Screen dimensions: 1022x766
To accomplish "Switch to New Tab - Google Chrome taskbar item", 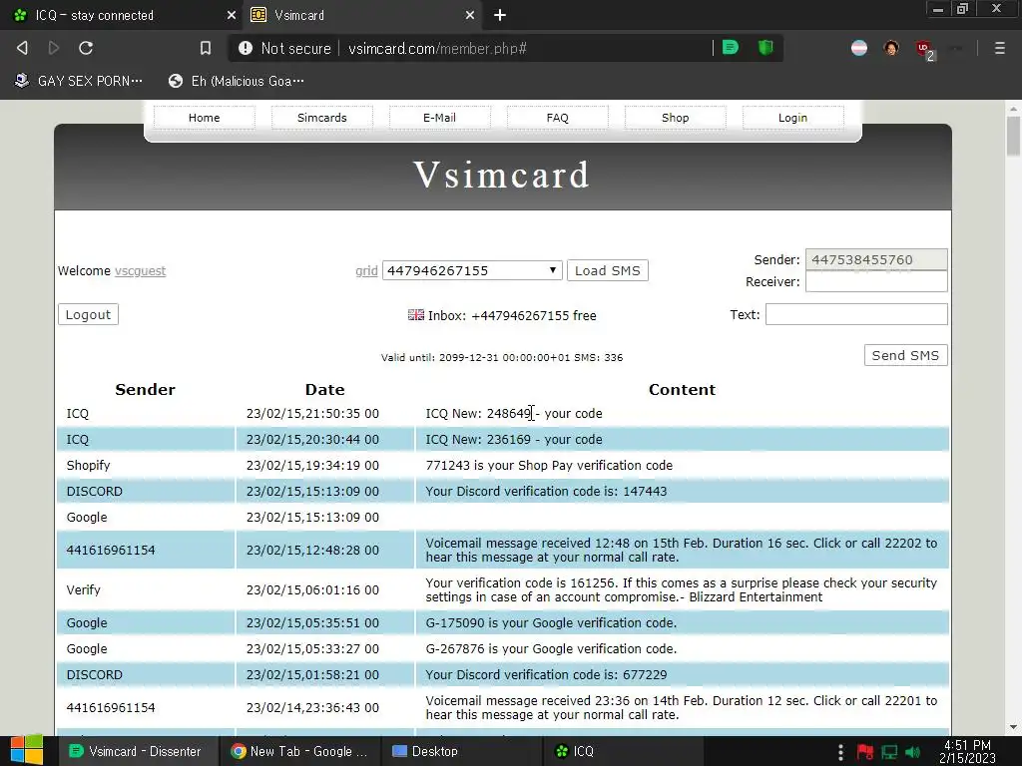I will (x=299, y=751).
